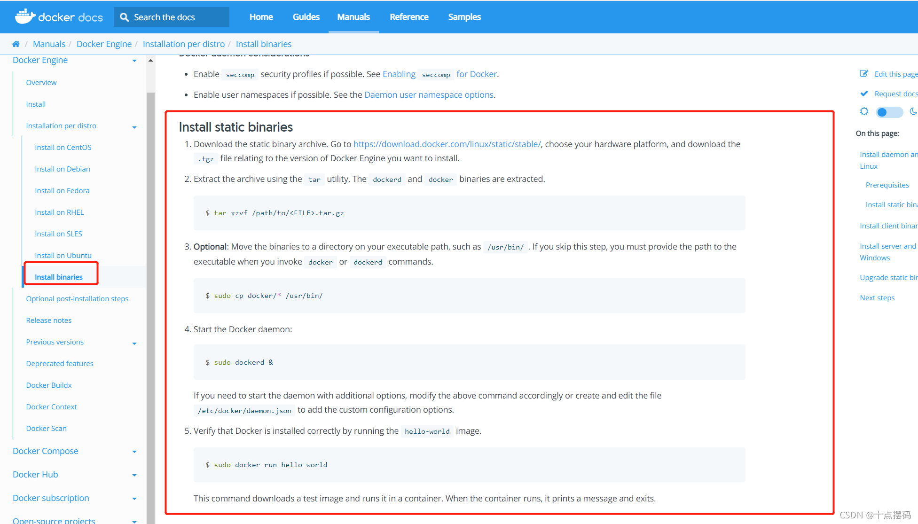Jump to Install client binaries section
918x524 pixels.
(x=888, y=226)
